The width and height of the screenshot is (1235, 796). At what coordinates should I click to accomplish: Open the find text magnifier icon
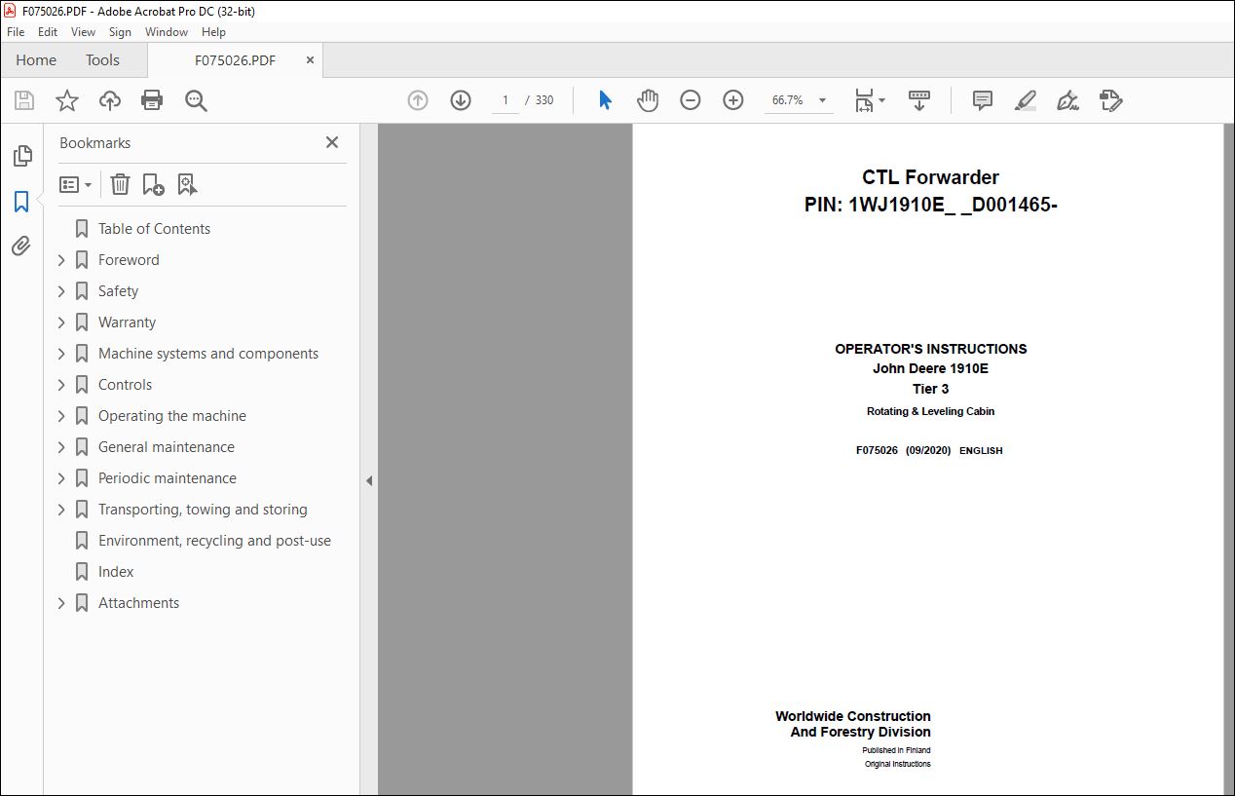click(196, 100)
